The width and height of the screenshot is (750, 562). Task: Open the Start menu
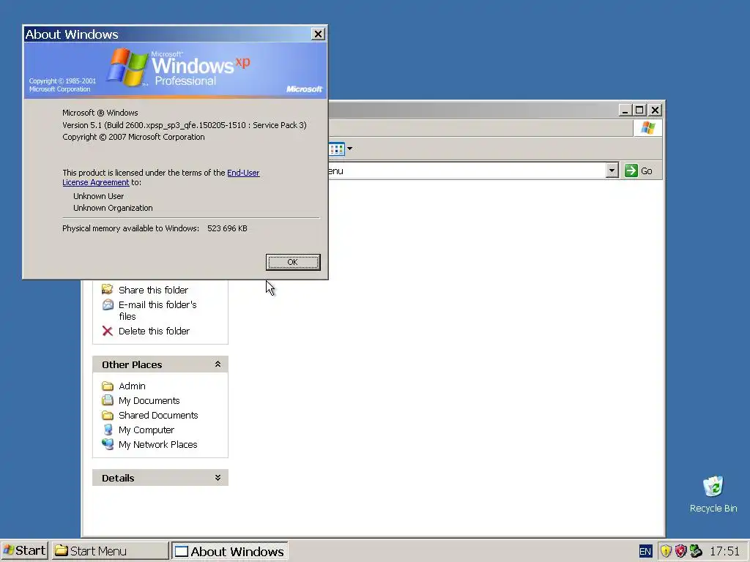point(24,550)
